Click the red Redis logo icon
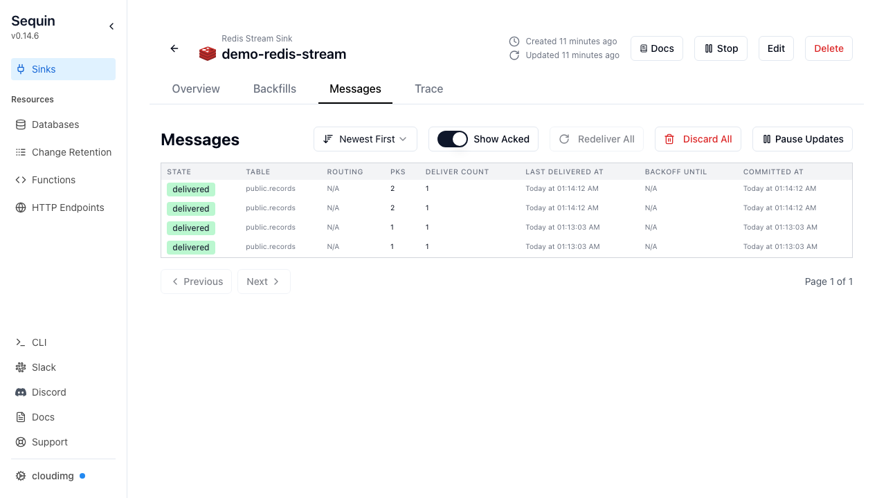The width and height of the screenshot is (886, 498). click(x=208, y=54)
